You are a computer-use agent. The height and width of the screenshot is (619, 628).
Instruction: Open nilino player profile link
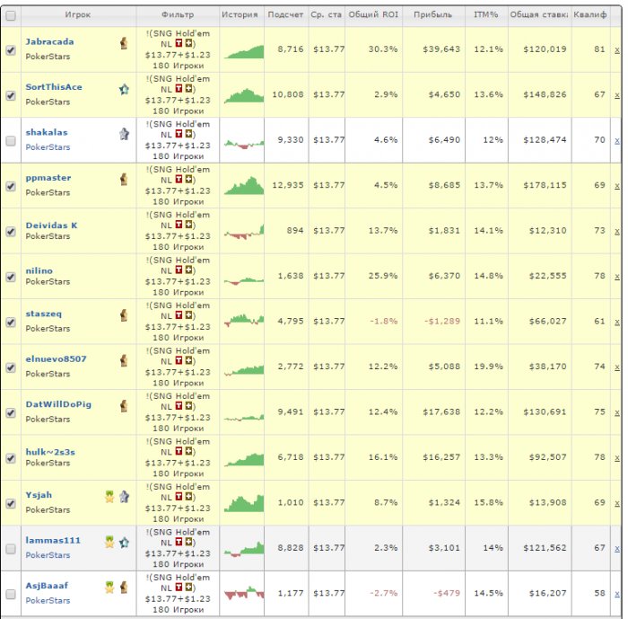39,270
